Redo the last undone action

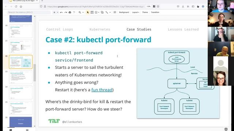tap(66, 12)
